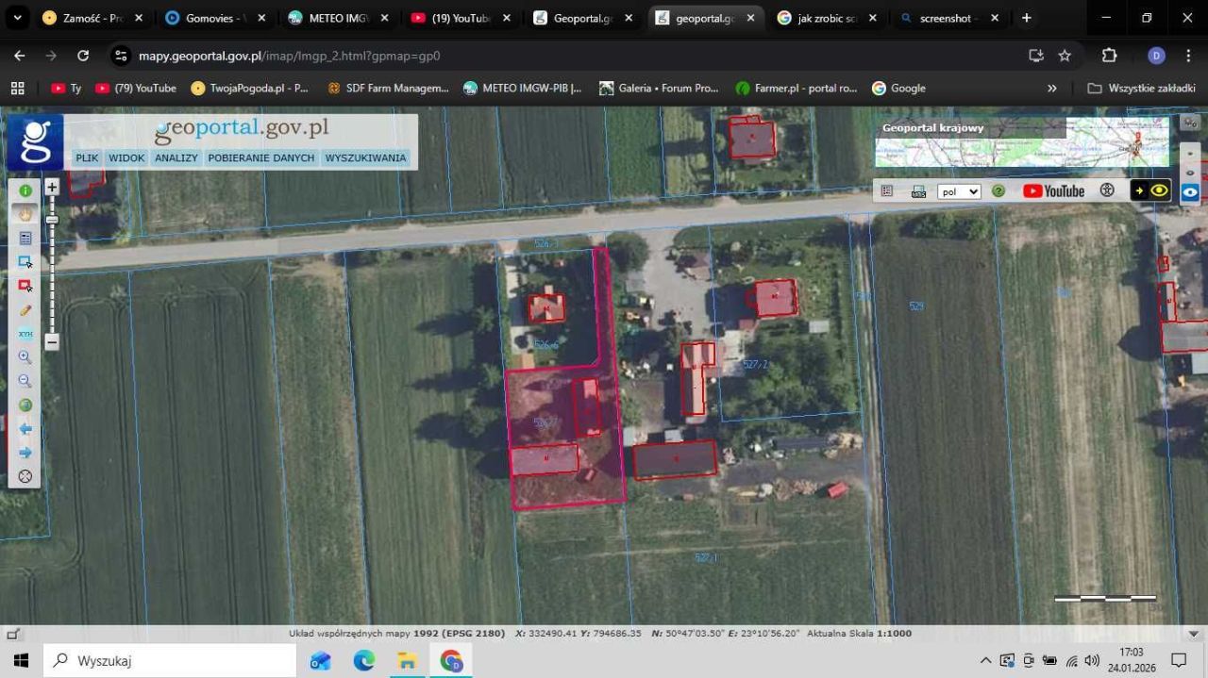Open the POBIERANIE DANYCH menu
The width and height of the screenshot is (1208, 678).
[261, 157]
